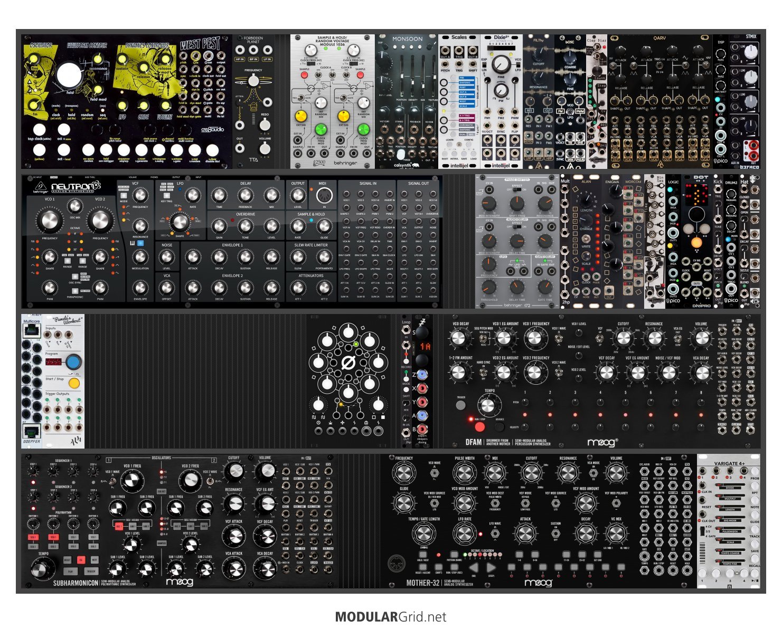782x628 pixels.
Task: Click the Neutron VCO 1 frequency knob
Action: click(50, 221)
